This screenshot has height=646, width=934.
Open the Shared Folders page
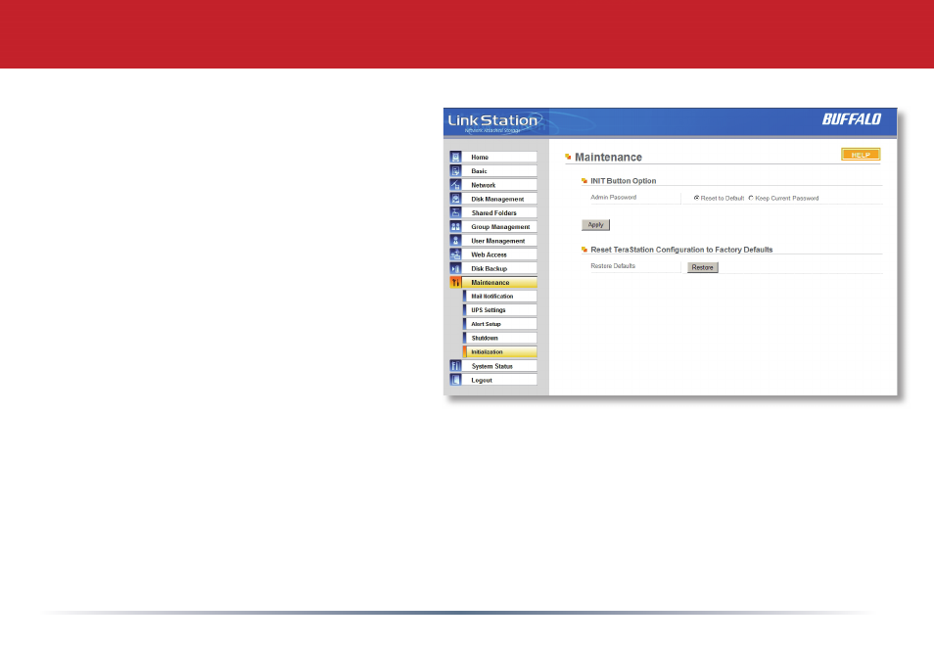tap(499, 212)
